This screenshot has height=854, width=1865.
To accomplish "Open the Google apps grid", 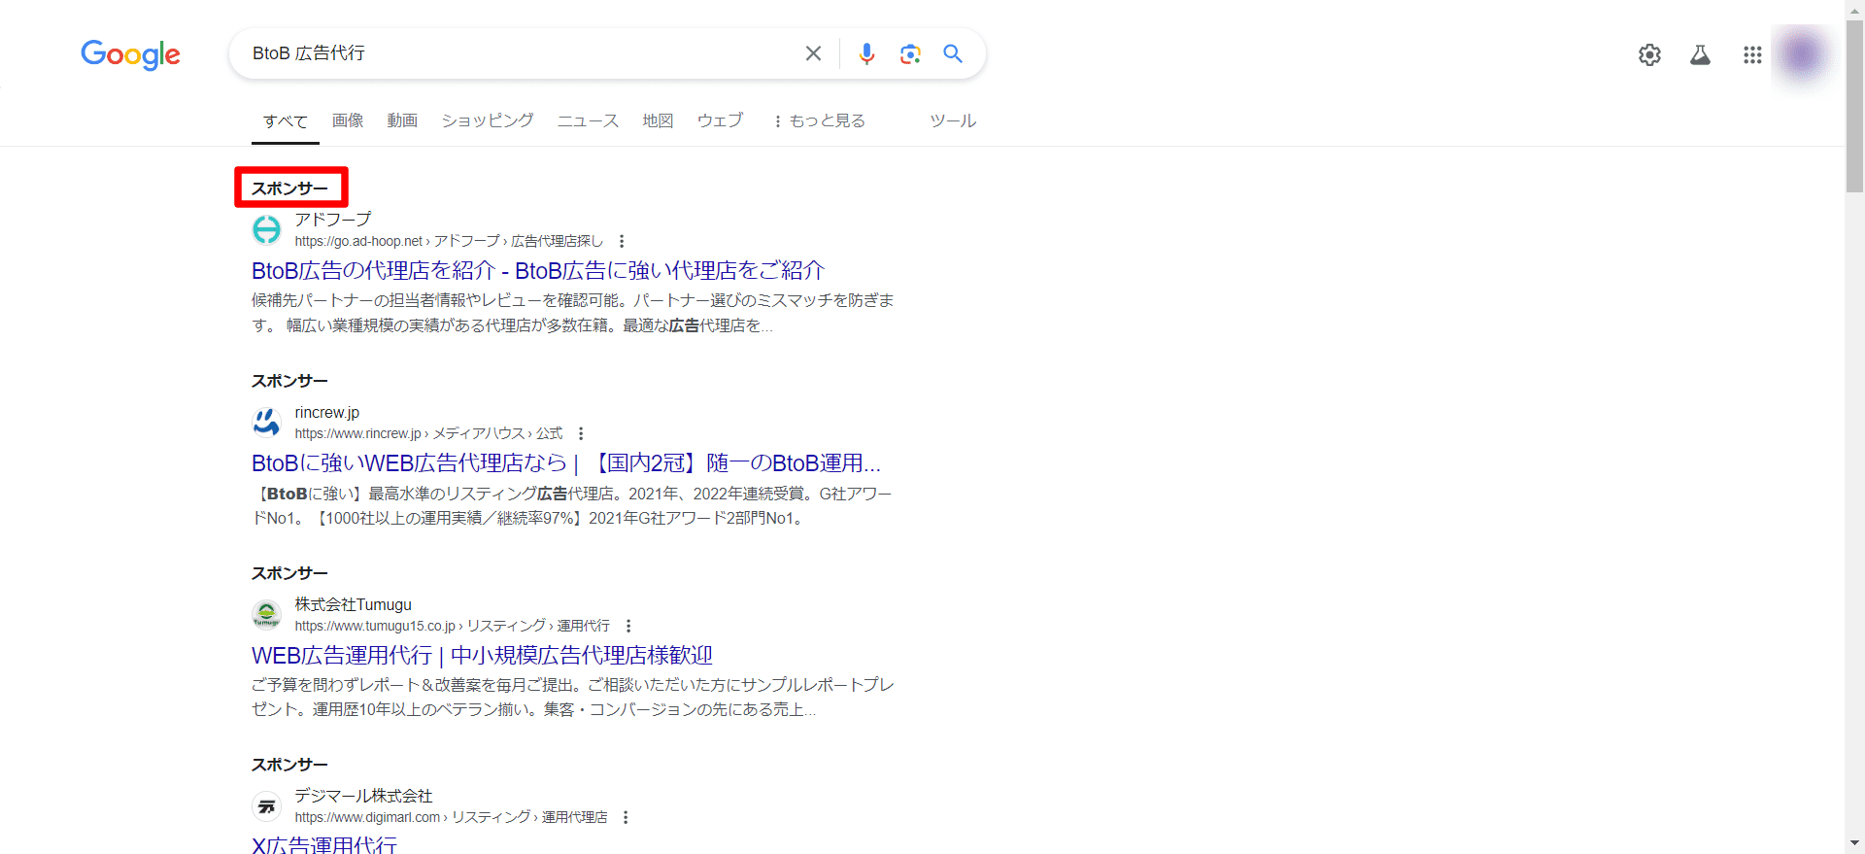I will 1752,54.
